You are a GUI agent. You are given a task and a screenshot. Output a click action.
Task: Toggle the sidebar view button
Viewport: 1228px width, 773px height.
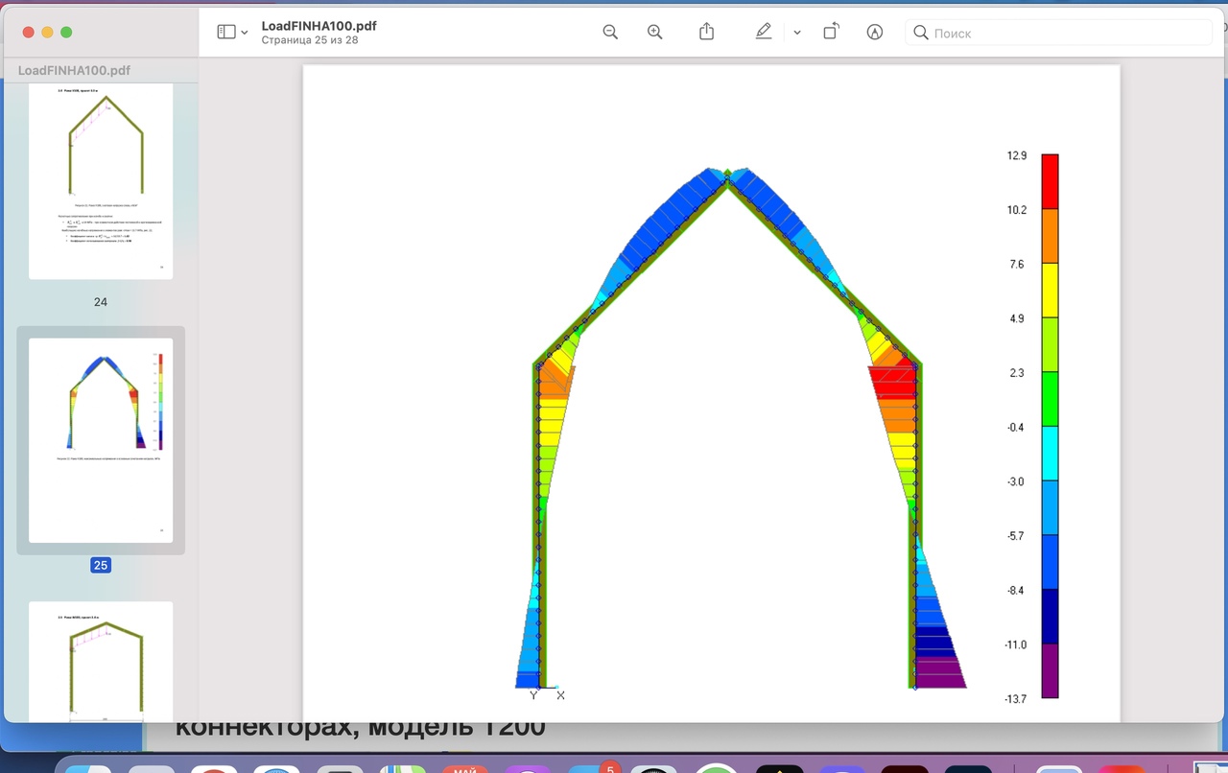(x=226, y=33)
